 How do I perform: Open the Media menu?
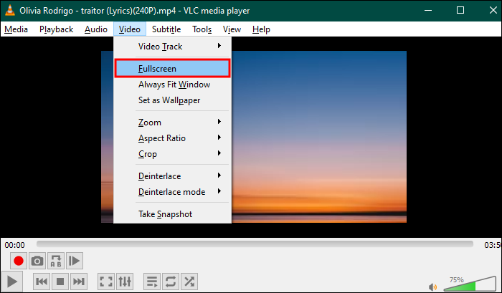point(16,29)
